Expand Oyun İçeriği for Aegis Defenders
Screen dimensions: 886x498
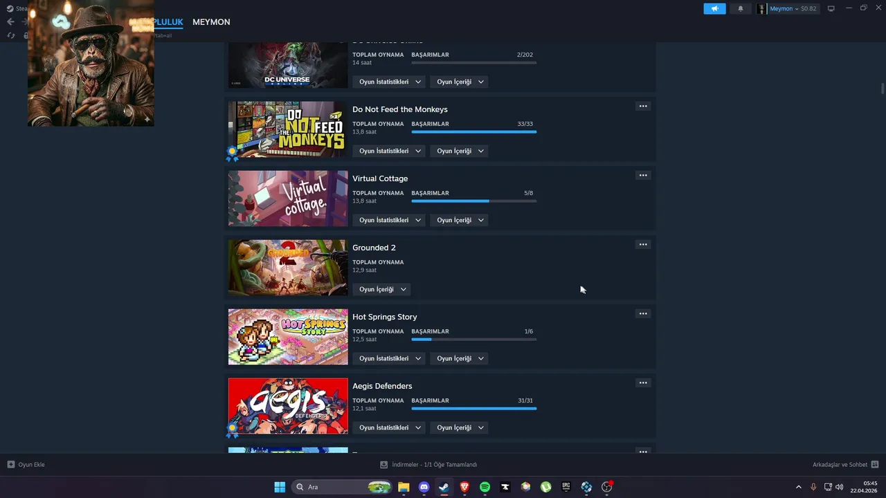(460, 427)
